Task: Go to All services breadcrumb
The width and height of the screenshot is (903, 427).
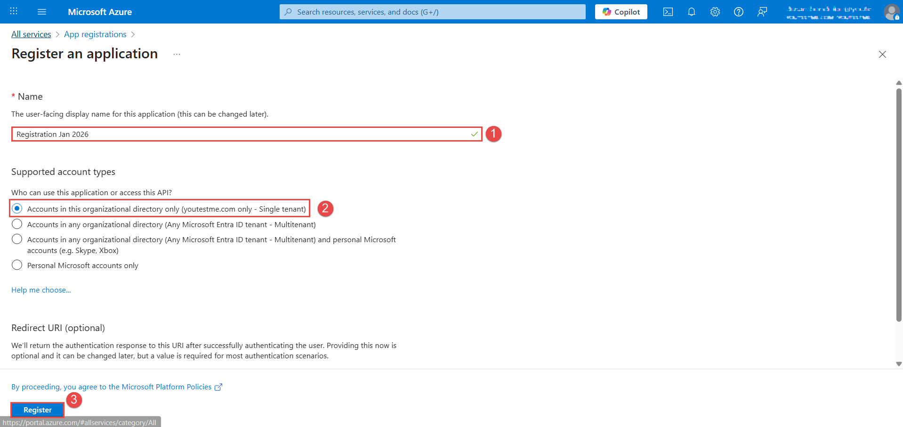Action: pos(31,34)
